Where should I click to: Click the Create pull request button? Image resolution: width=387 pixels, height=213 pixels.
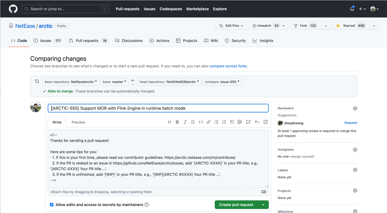tap(236, 205)
